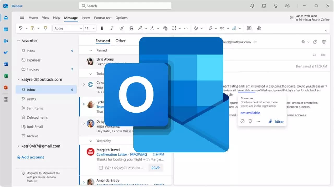This screenshot has width=334, height=187.
Task: Click the Undo arrow icon
Action: 21,28
